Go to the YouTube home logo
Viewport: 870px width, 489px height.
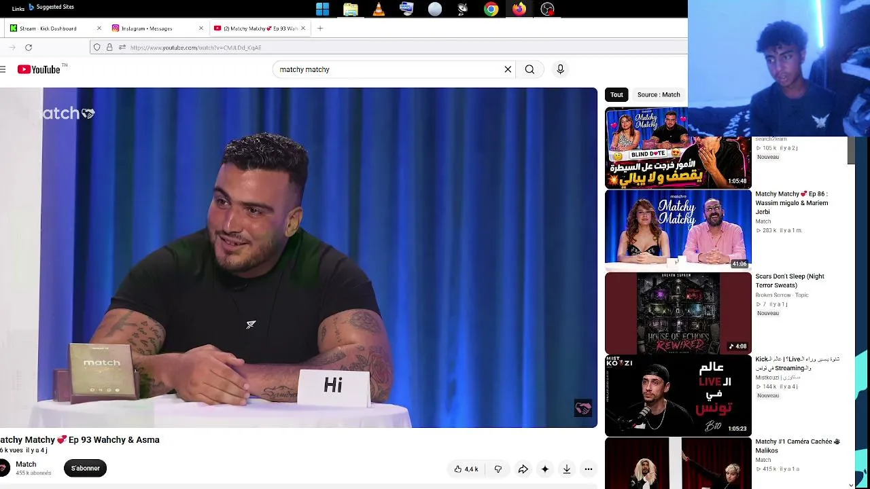[x=39, y=69]
